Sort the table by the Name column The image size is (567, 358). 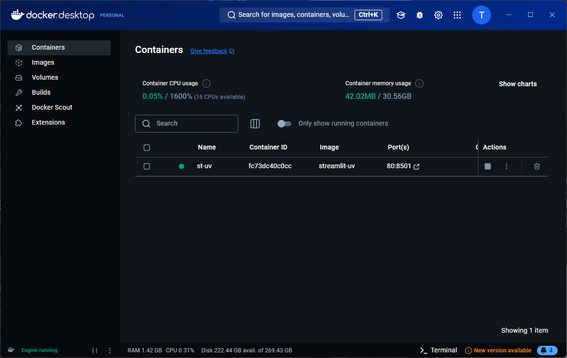206,147
